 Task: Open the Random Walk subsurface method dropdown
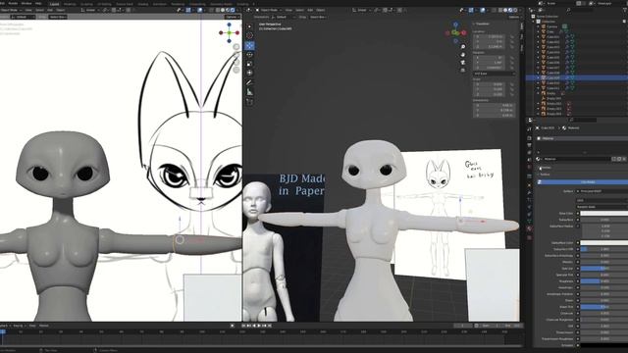(602, 207)
